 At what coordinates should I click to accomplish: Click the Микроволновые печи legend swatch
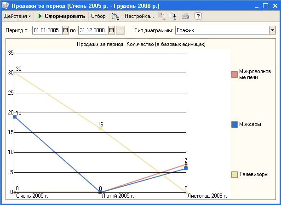pyautogui.click(x=235, y=74)
